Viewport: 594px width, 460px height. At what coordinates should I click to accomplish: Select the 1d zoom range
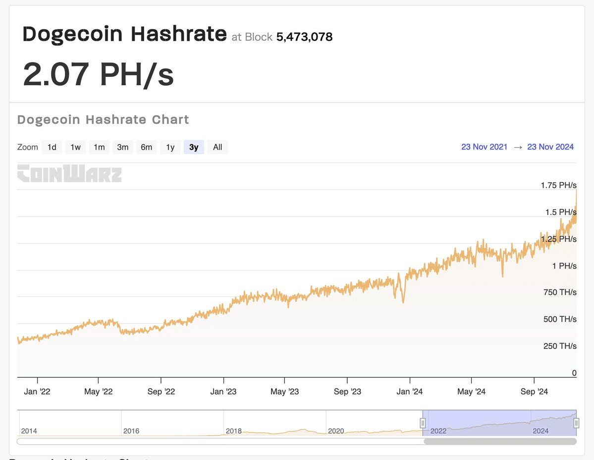click(52, 147)
